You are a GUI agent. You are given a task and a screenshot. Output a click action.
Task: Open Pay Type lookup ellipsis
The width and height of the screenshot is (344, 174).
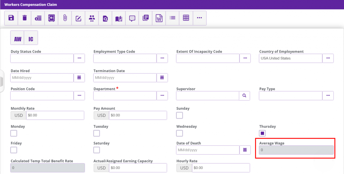tap(328, 95)
